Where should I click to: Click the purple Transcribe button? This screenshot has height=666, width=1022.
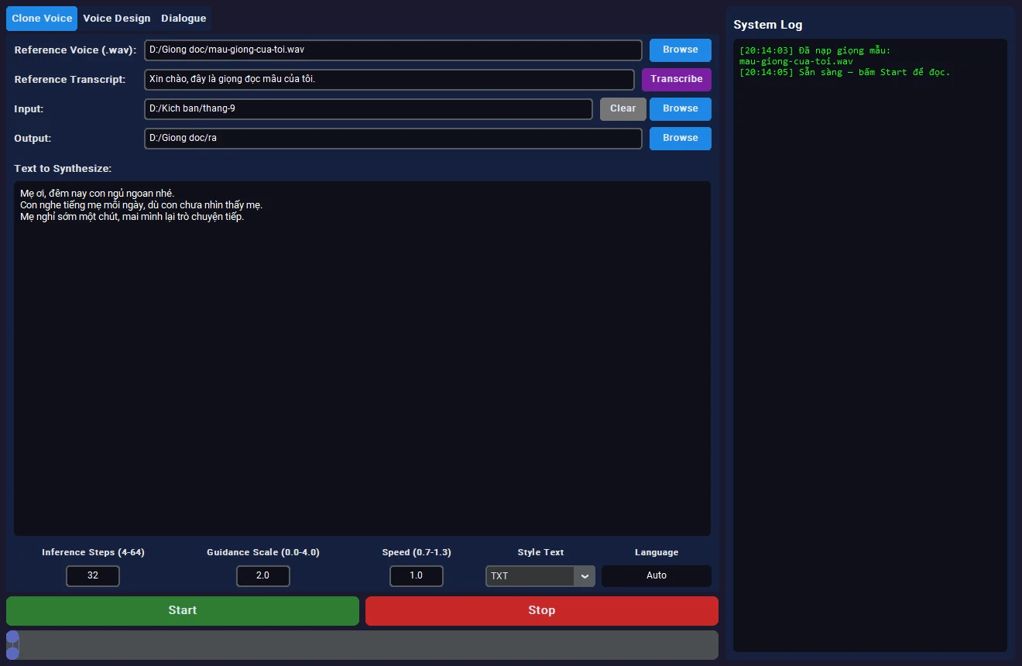[677, 79]
